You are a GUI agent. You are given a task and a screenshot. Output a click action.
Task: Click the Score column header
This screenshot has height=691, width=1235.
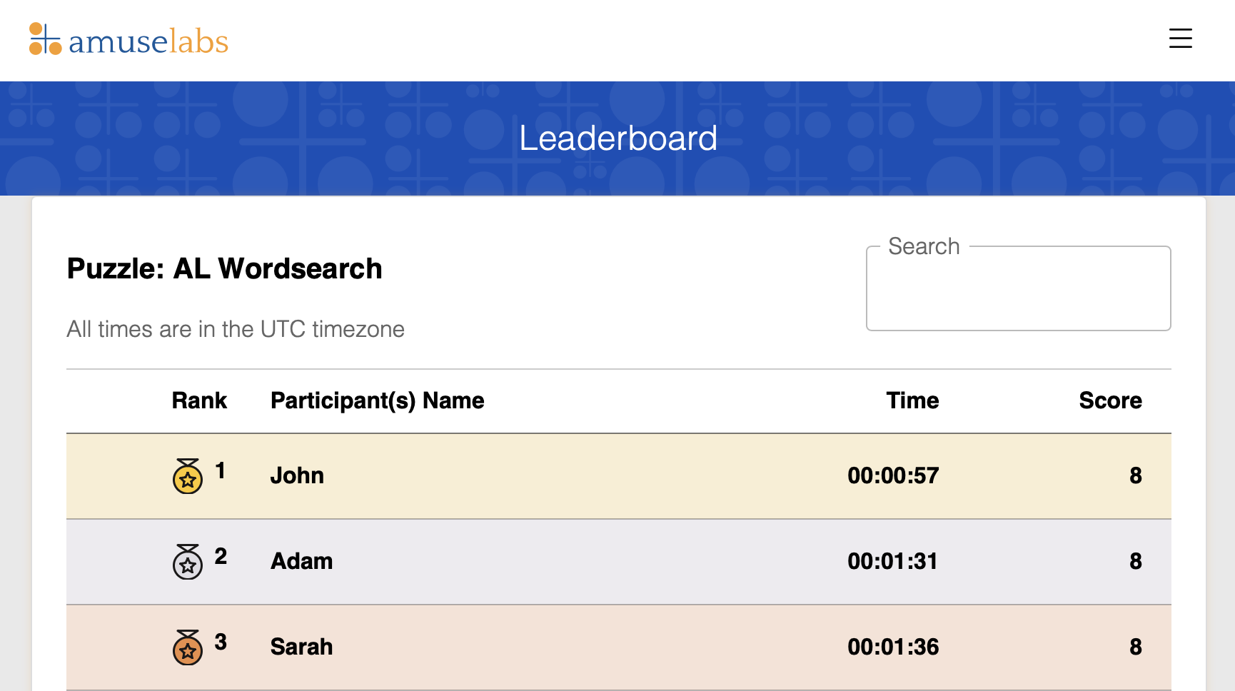click(x=1110, y=400)
